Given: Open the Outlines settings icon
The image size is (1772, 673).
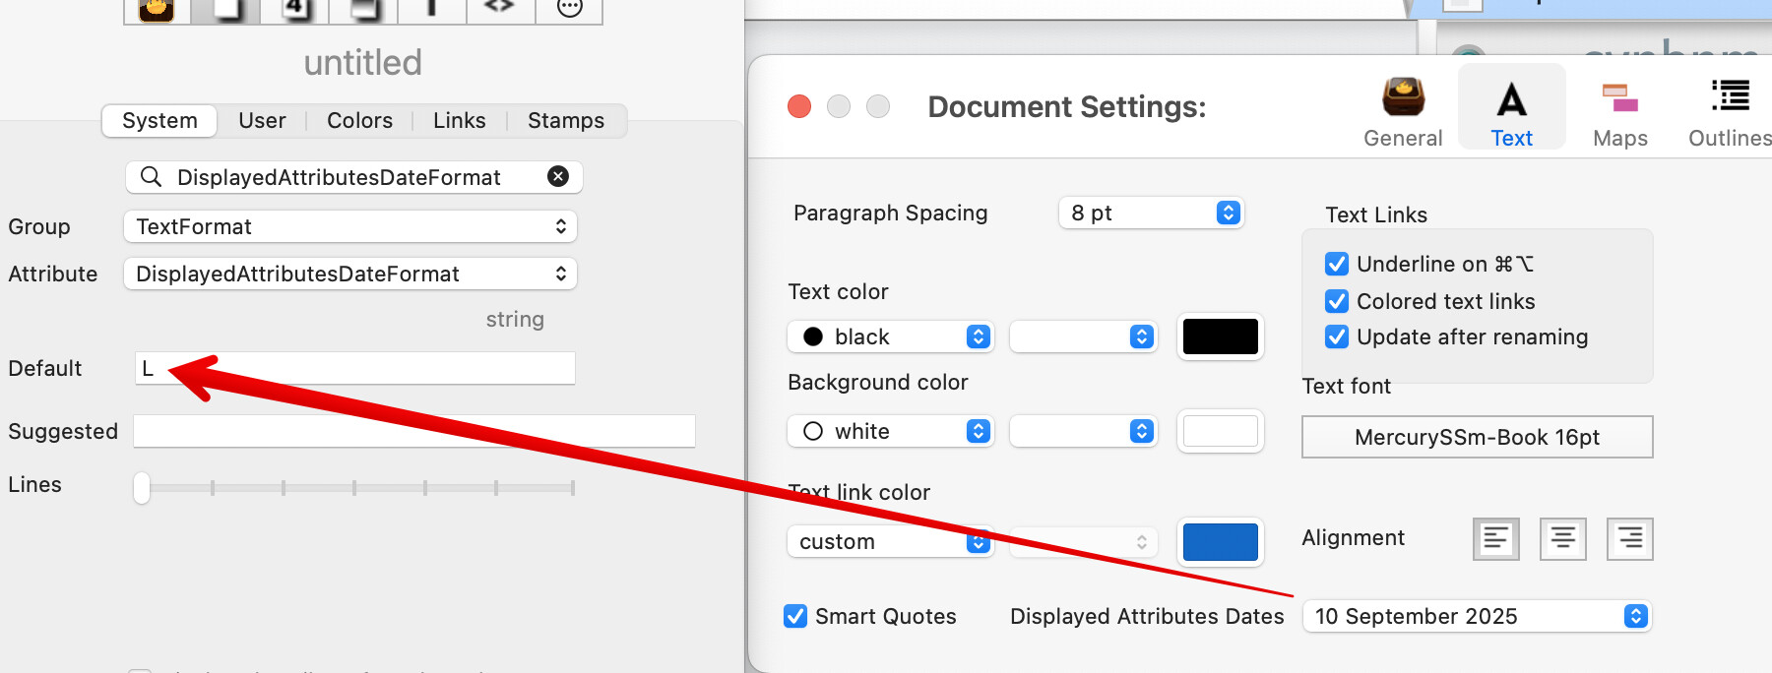Looking at the screenshot, I should tap(1730, 110).
